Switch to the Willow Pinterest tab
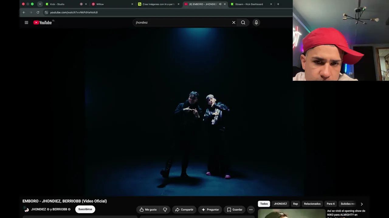389x218 pixels. pos(112,4)
